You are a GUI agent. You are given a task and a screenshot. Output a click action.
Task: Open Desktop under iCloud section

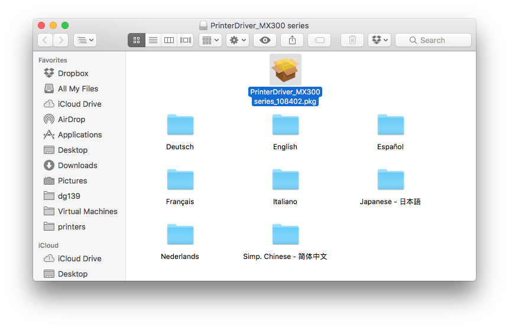(79, 274)
